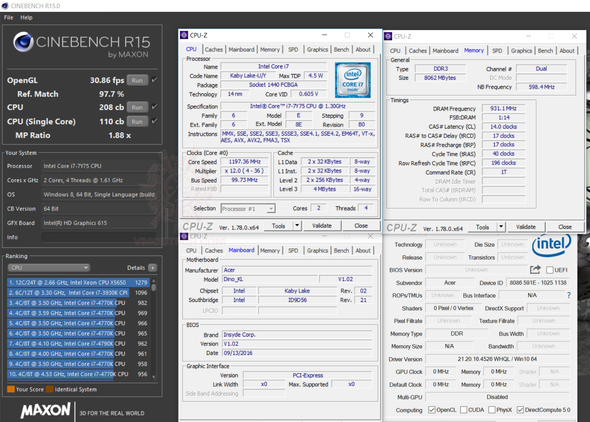Image resolution: width=590 pixels, height=422 pixels.
Task: Expand the Tools arrow in the CPU-Z Processor window
Action: [x=297, y=225]
